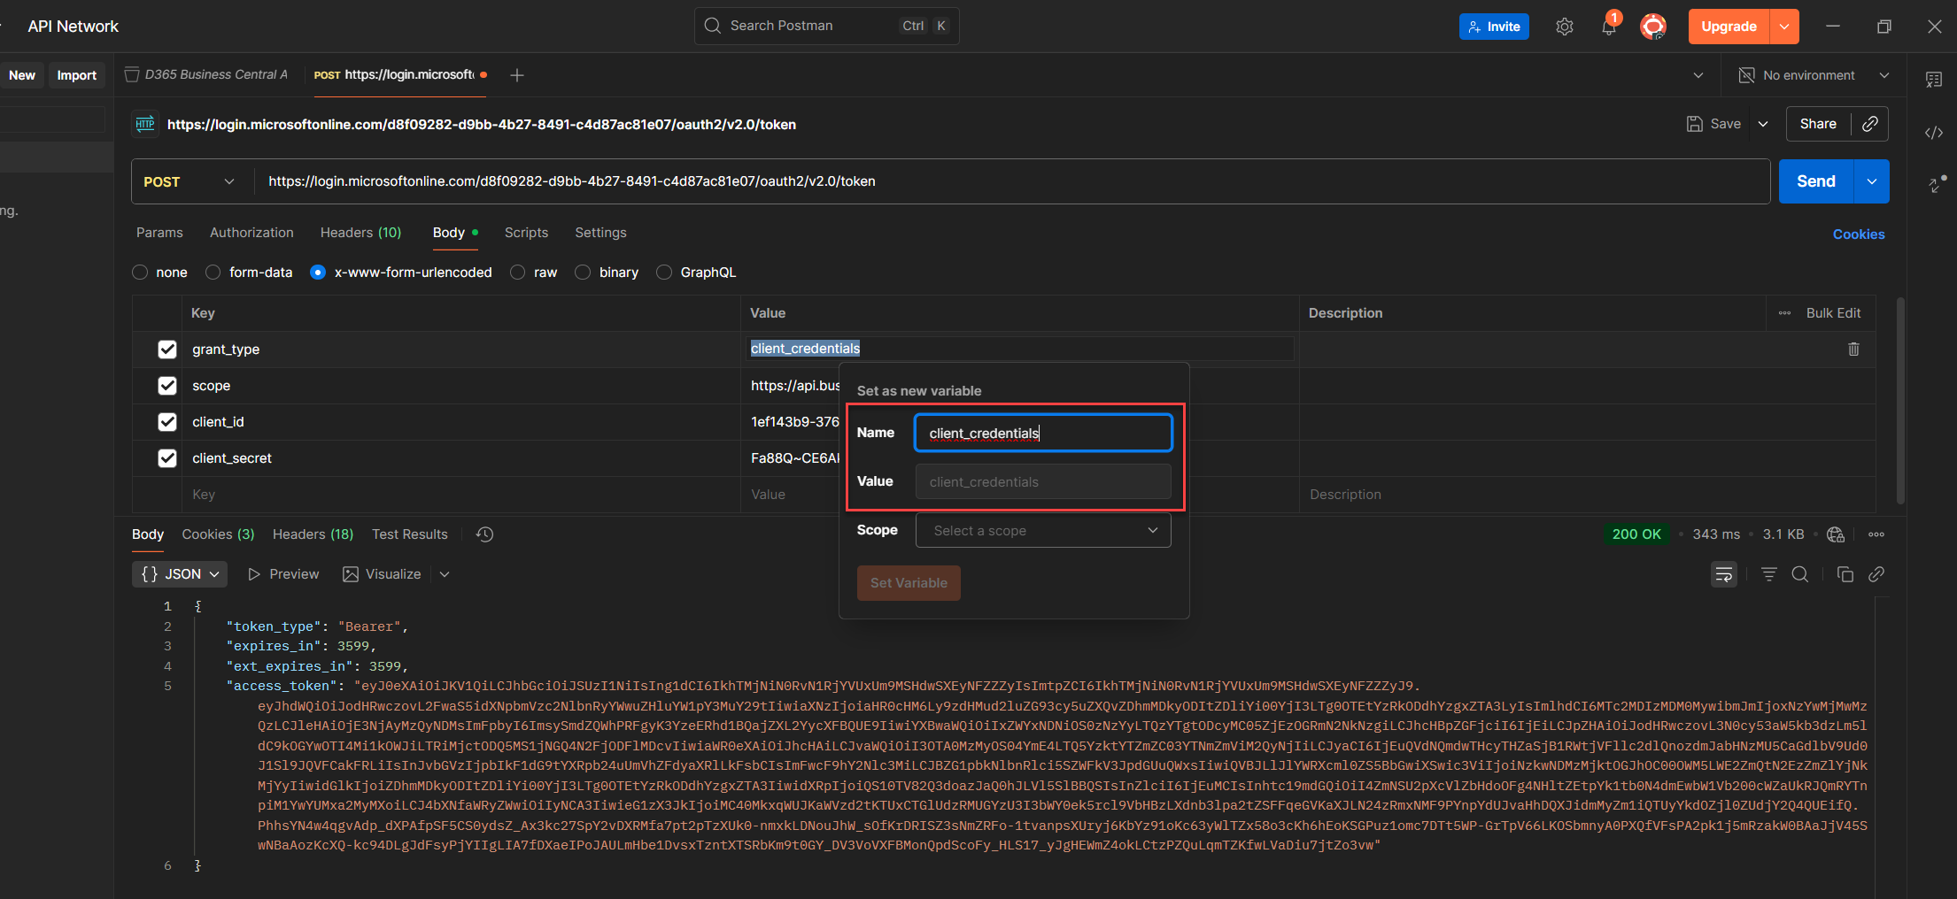Open user avatar menu
Image resolution: width=1957 pixels, height=899 pixels.
1652,27
